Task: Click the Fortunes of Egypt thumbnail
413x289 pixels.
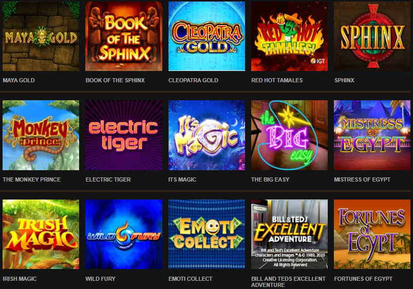Action: 372,234
